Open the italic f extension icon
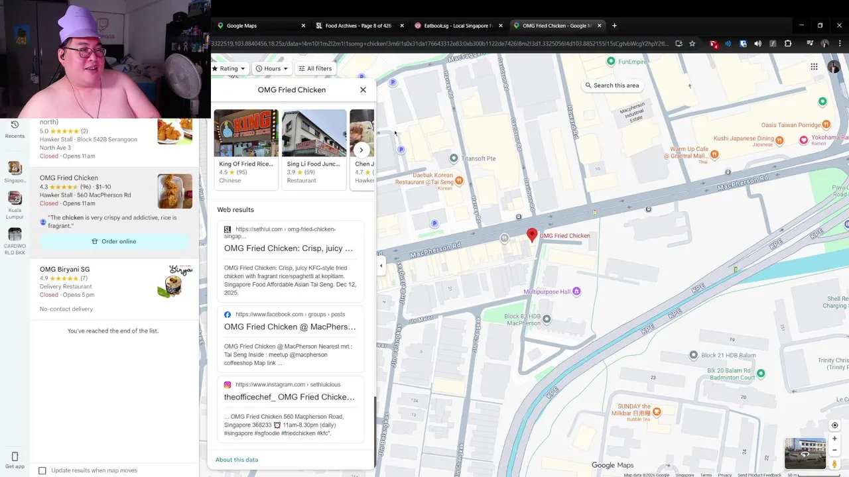This screenshot has height=477, width=849. click(773, 44)
